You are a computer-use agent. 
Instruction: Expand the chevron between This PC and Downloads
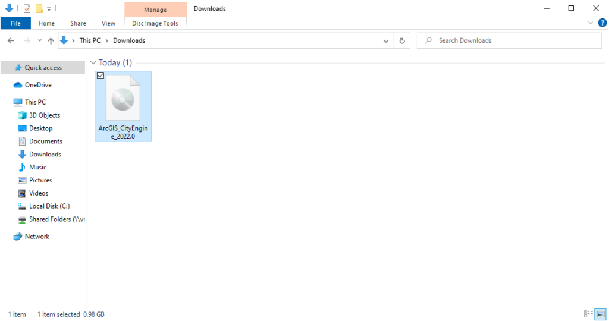coord(107,40)
